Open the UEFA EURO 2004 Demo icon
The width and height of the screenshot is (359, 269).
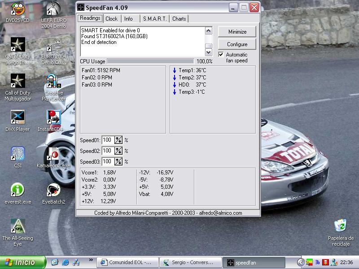click(x=53, y=9)
